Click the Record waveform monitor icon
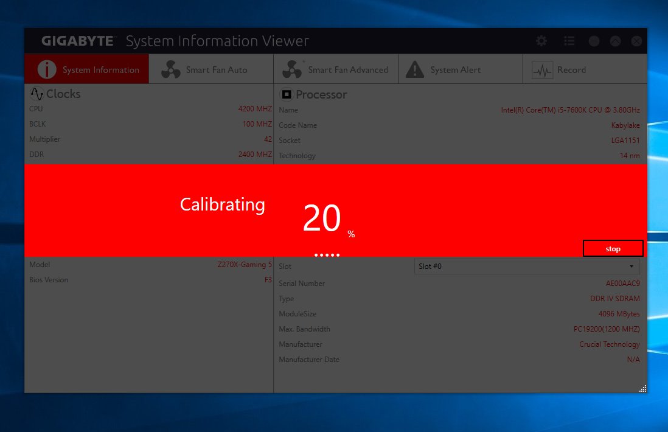The image size is (668, 432). (542, 70)
